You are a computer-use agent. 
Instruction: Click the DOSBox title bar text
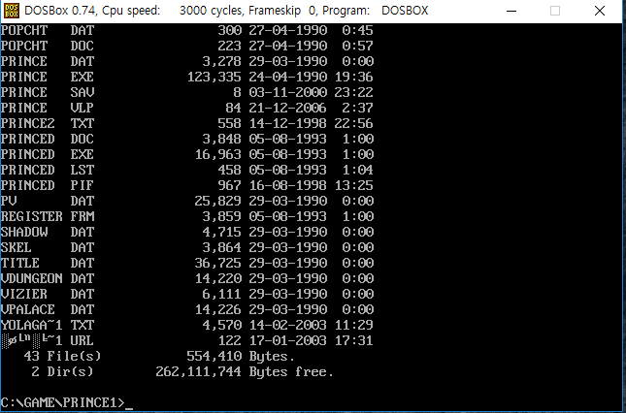pyautogui.click(x=226, y=11)
